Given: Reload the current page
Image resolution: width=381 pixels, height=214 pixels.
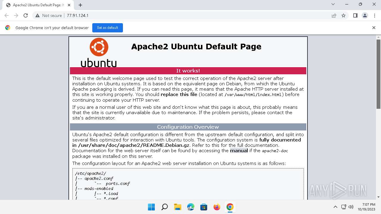Looking at the screenshot, I should click(x=26, y=15).
